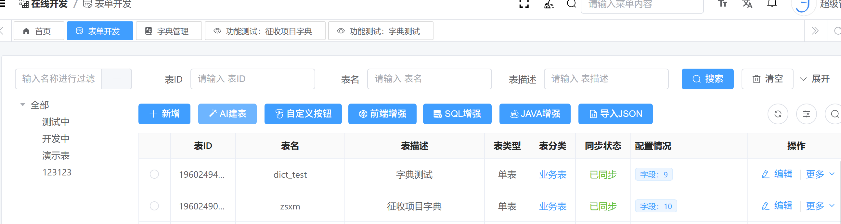This screenshot has height=224, width=841.
Task: Click the 表名 input field
Action: (x=429, y=79)
